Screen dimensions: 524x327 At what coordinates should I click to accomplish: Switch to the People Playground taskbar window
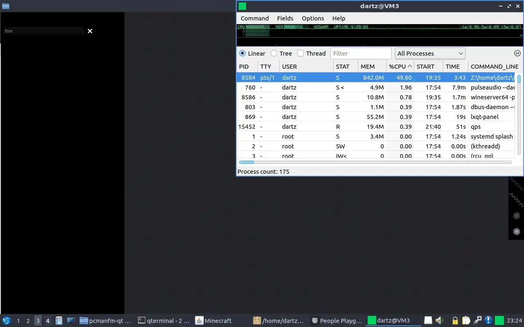(x=337, y=320)
